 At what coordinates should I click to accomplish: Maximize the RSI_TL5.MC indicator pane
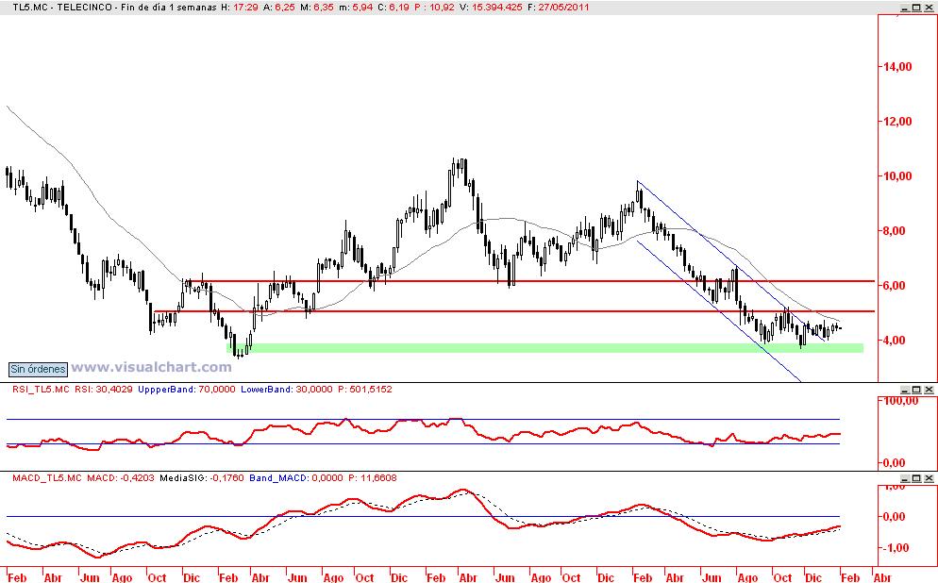pyautogui.click(x=916, y=390)
